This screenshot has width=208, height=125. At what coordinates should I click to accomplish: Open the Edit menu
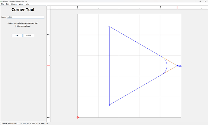pos(8,4)
